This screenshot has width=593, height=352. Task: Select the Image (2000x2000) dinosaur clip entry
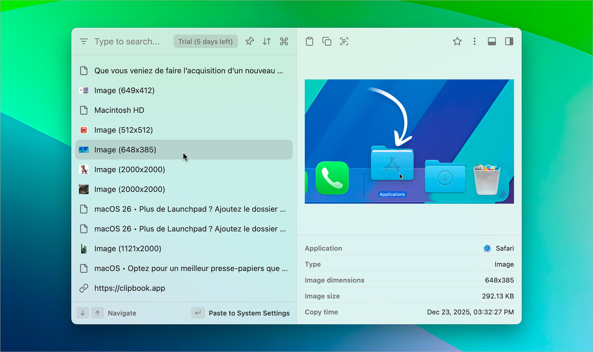[x=129, y=169]
